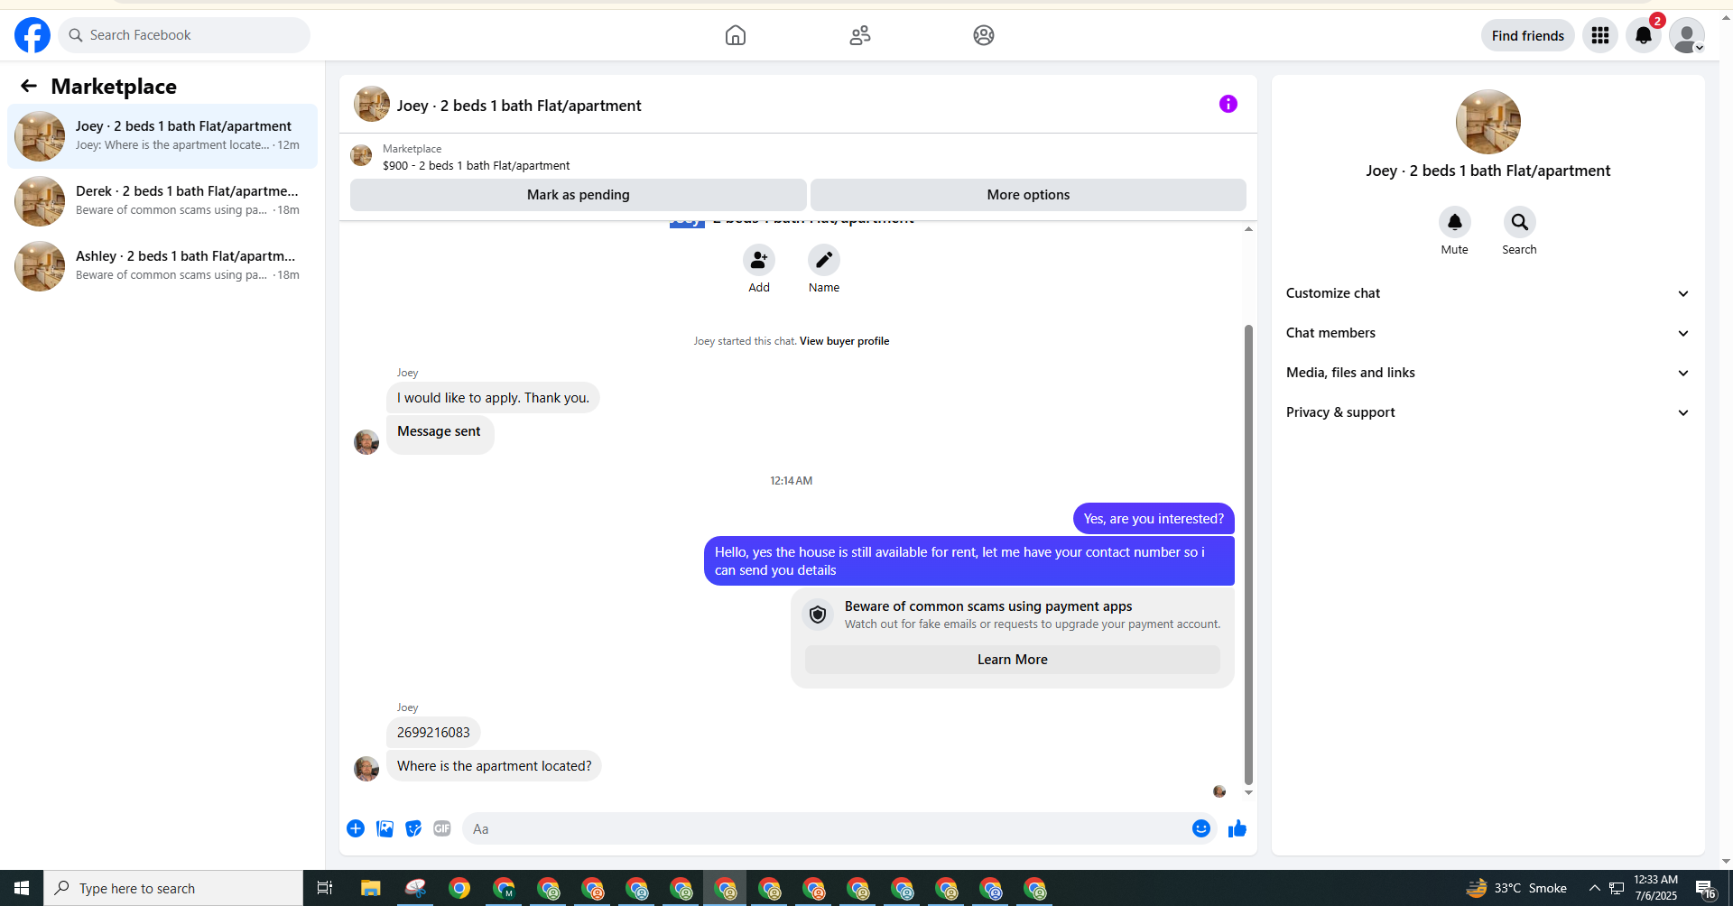Viewport: 1733px width, 906px height.
Task: Click Windows taskbar search box
Action: [x=173, y=888]
